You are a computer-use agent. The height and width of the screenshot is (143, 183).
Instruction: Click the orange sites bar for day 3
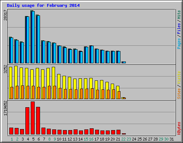[23, 92]
